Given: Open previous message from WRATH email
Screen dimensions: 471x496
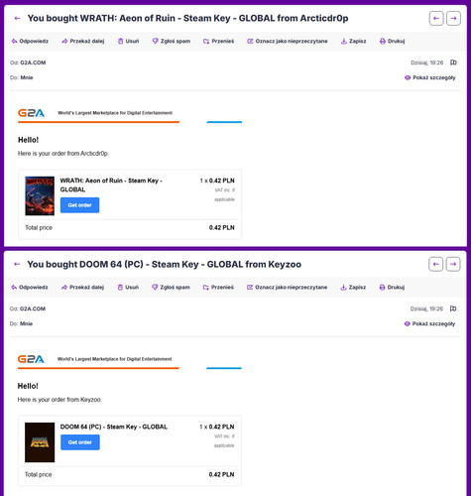Looking at the screenshot, I should pos(436,18).
